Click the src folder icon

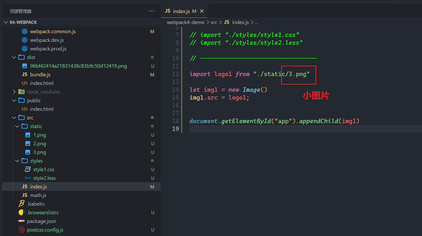(21, 118)
